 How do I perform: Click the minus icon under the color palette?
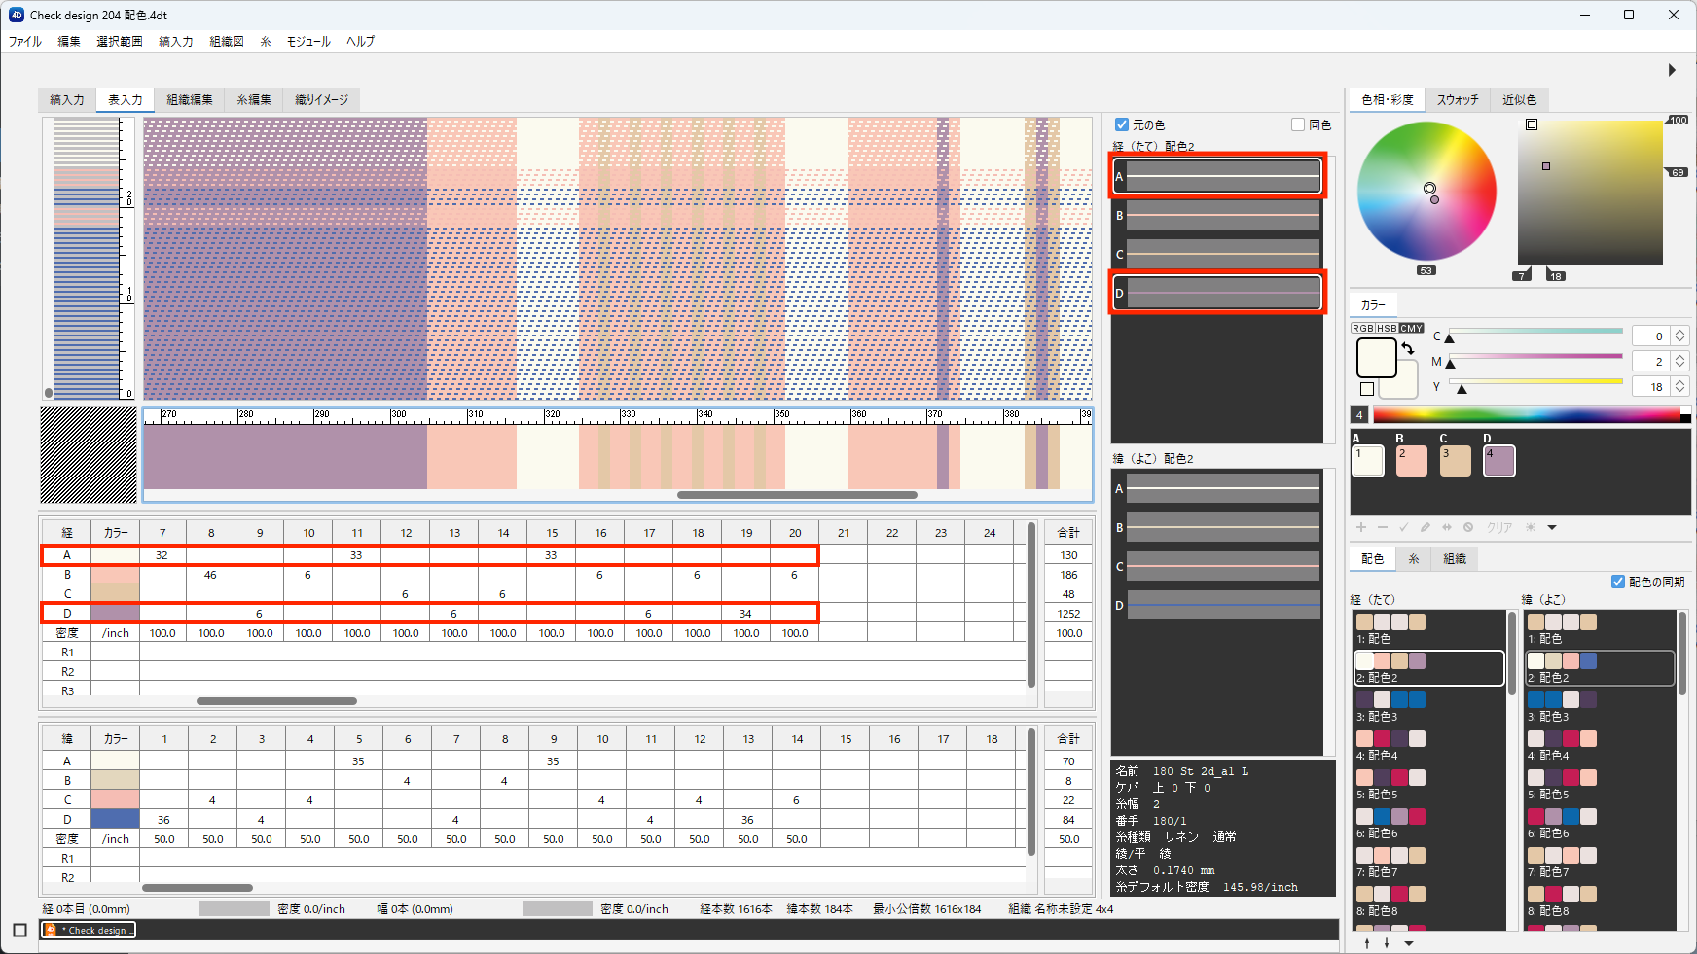[1383, 527]
